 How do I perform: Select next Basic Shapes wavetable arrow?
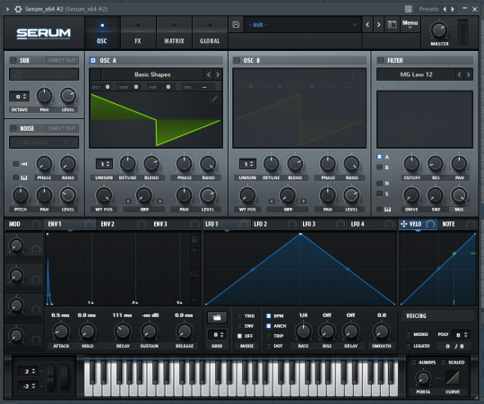tap(218, 74)
